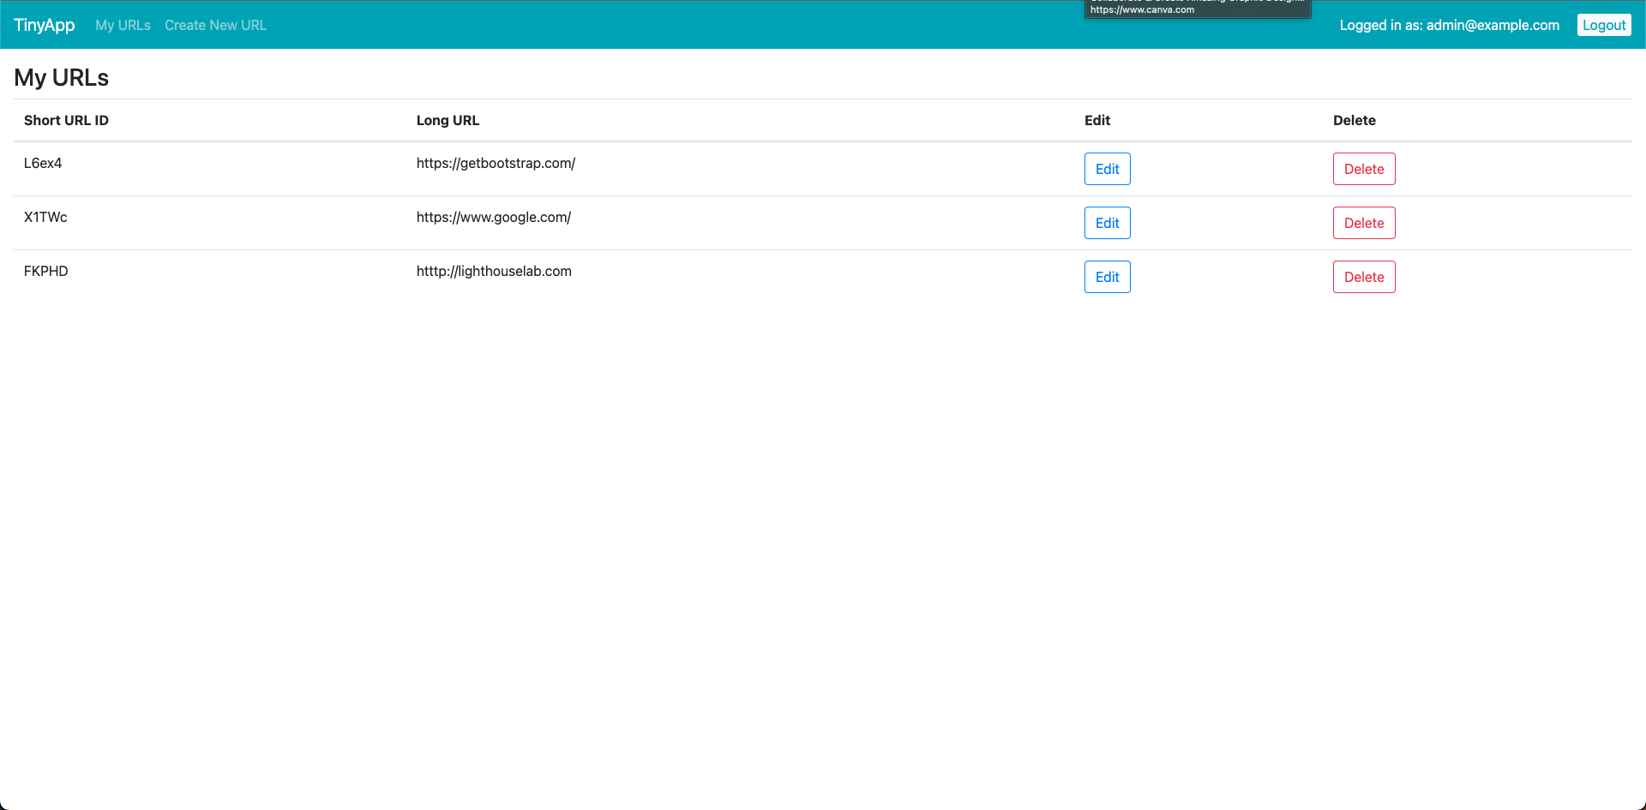The width and height of the screenshot is (1646, 810).
Task: Edit the X1TWc short URL
Action: click(1107, 223)
